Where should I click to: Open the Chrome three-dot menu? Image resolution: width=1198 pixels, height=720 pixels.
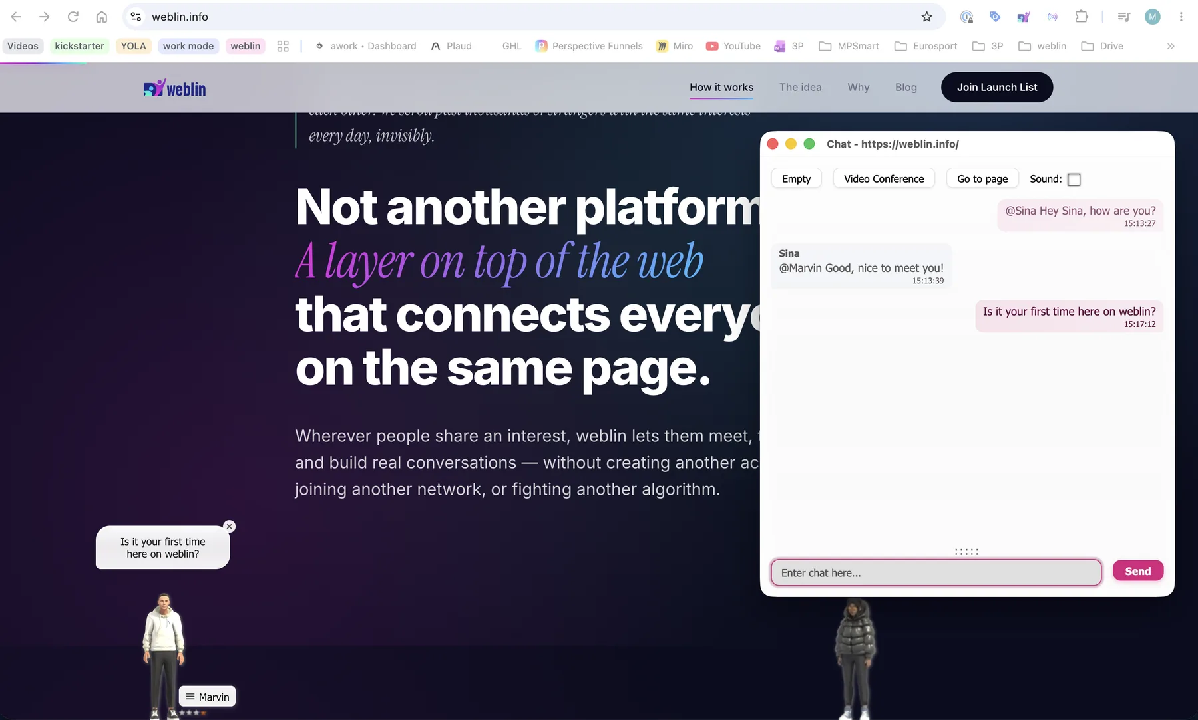1181,17
